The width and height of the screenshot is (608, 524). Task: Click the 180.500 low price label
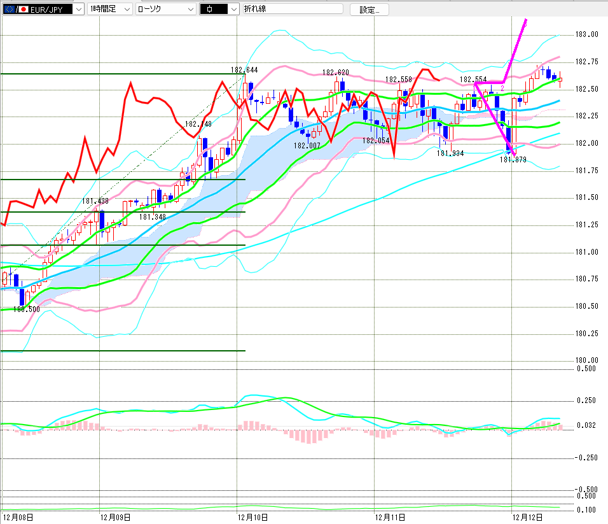pyautogui.click(x=26, y=309)
